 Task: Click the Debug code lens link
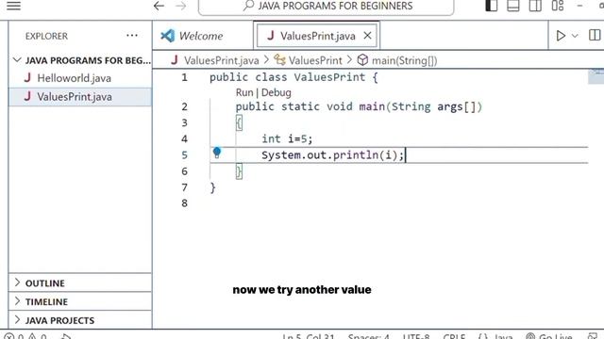[276, 92]
